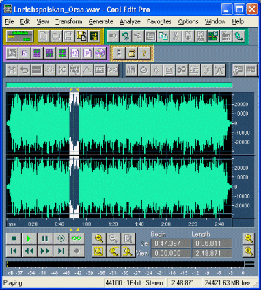Click the copy icon in green toolbar
This screenshot has height=290, width=261.
tap(163, 36)
